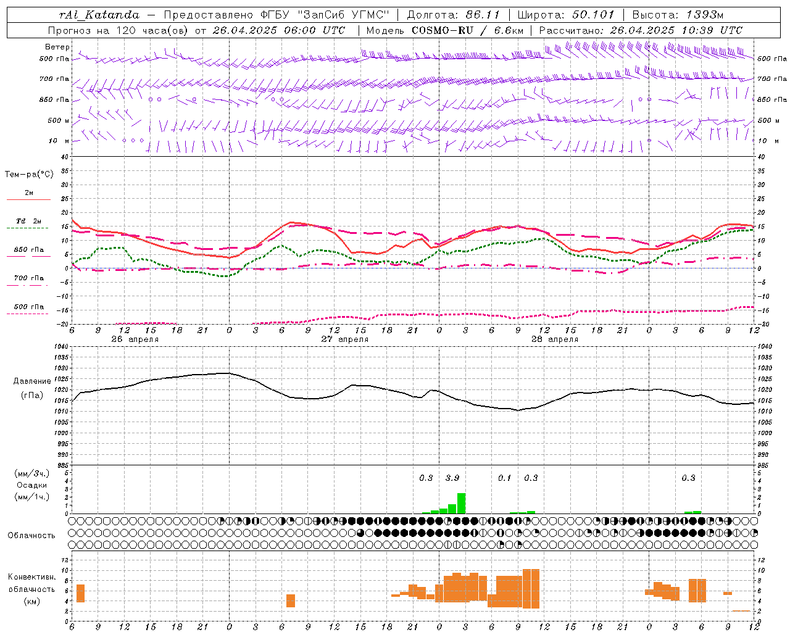Image resolution: width=790 pixels, height=632 pixels.
Task: Click the (мм/1ч.) precipitation unit label
Action: (x=31, y=497)
